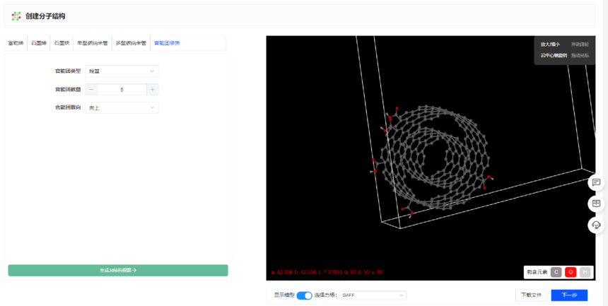The width and height of the screenshot is (608, 306).
Task: Open the documentation book icon
Action: tap(596, 204)
